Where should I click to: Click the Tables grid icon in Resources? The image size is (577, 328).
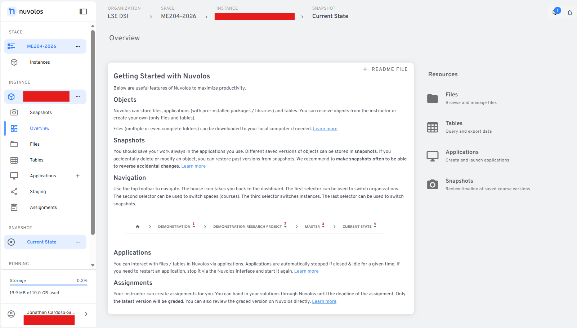coord(433,127)
